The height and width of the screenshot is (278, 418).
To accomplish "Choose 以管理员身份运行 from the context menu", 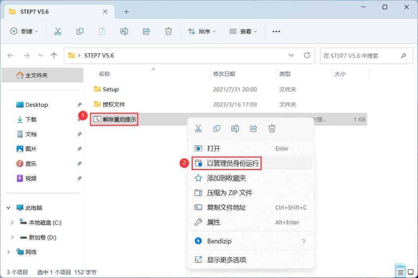I will (251, 163).
